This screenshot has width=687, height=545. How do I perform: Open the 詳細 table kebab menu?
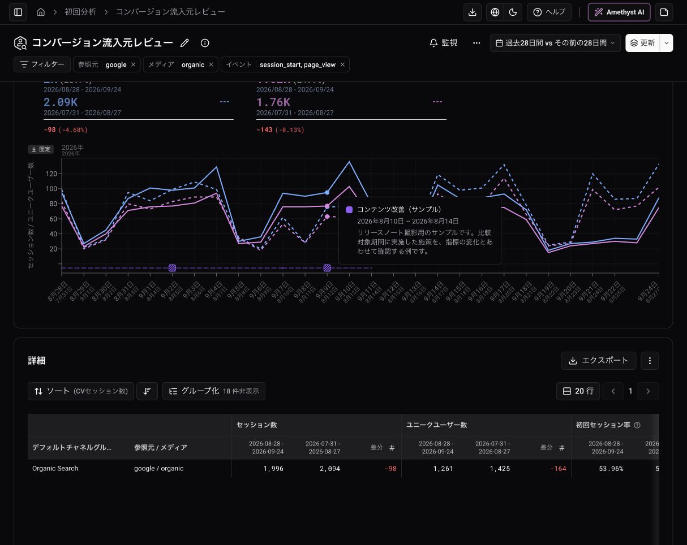(x=650, y=361)
